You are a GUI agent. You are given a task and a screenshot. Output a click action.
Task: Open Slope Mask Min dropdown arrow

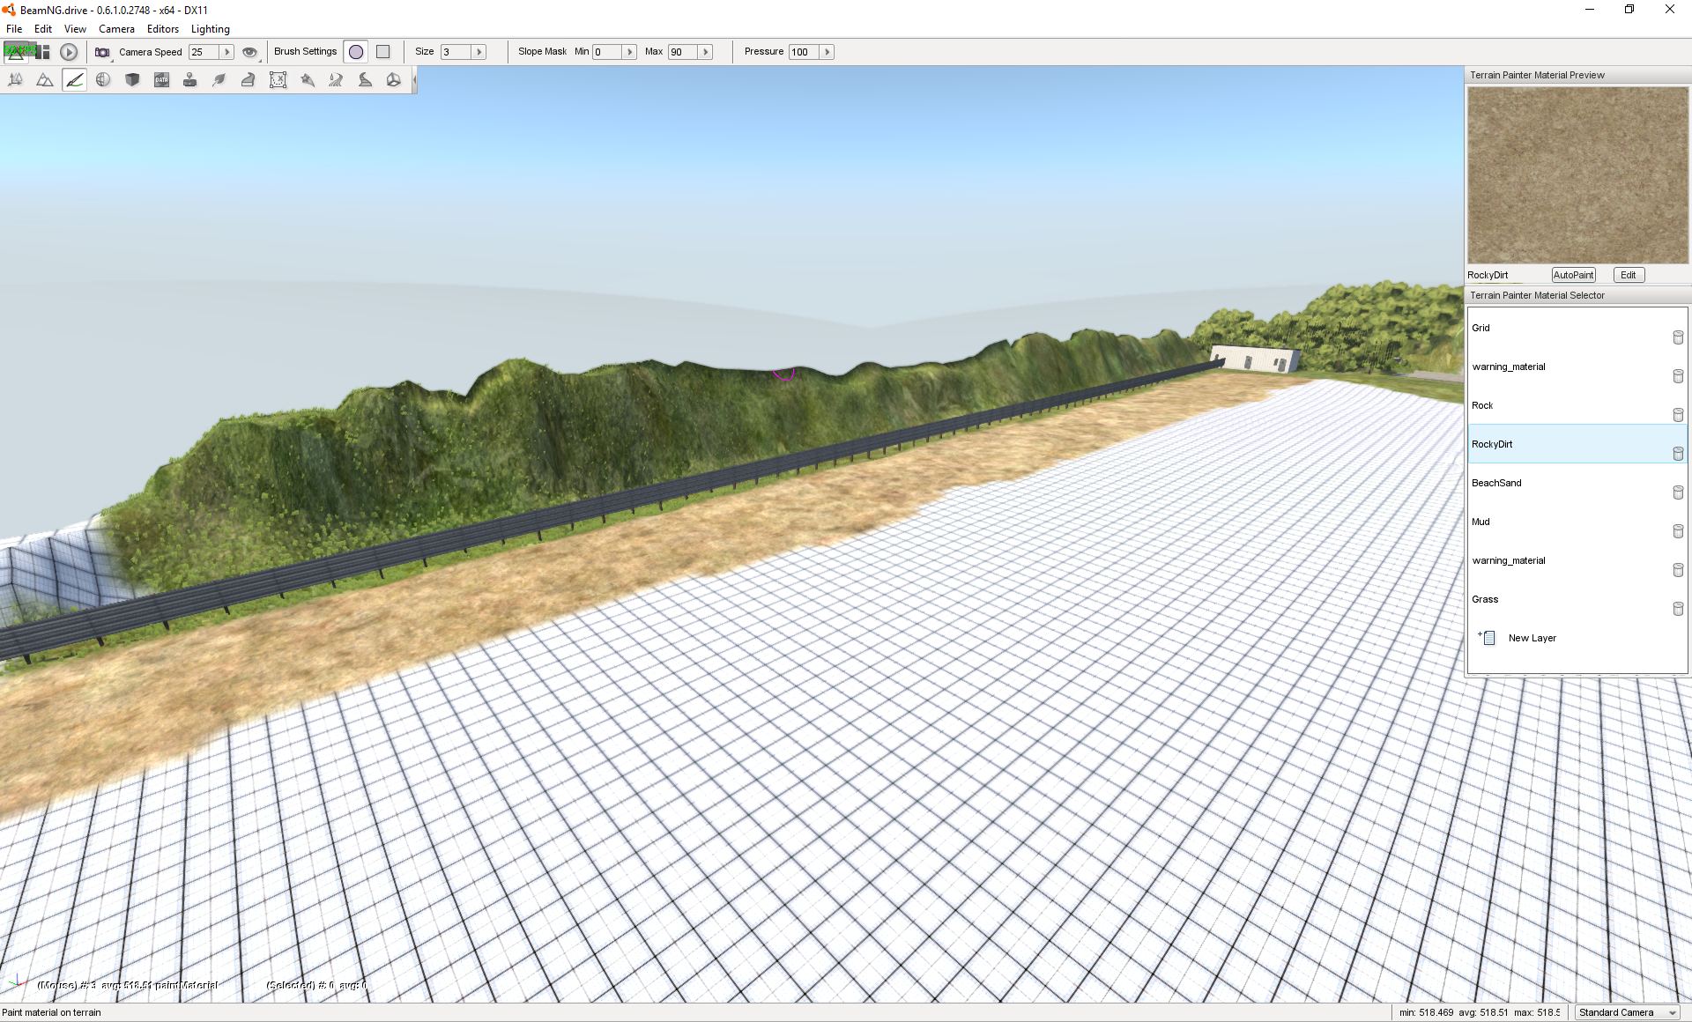[629, 52]
